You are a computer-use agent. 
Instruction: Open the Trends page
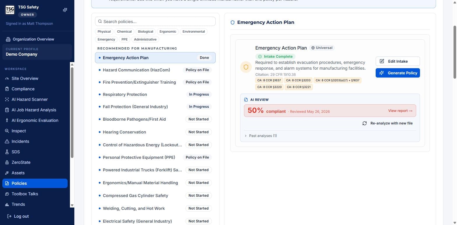[x=35, y=204]
